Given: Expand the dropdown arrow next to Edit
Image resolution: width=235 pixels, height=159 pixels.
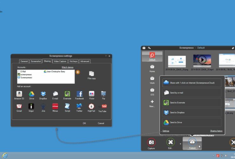Looking at the screenshot, I should pos(181,144).
